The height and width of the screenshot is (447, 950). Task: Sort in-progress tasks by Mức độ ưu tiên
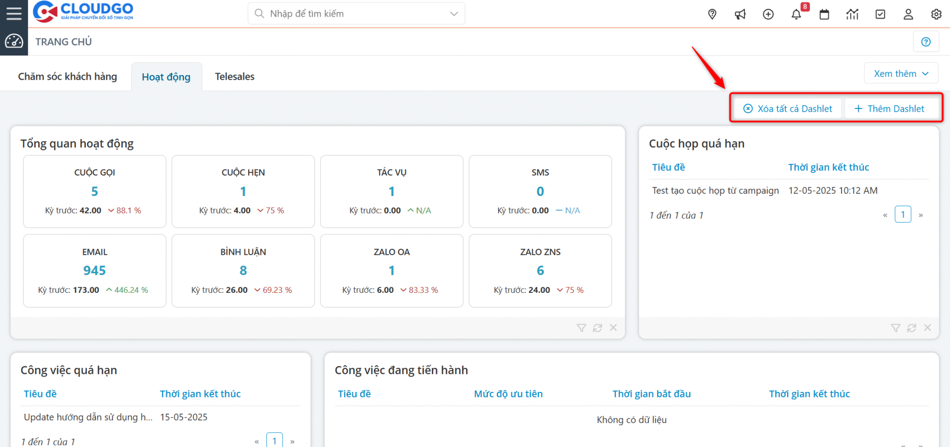[508, 394]
